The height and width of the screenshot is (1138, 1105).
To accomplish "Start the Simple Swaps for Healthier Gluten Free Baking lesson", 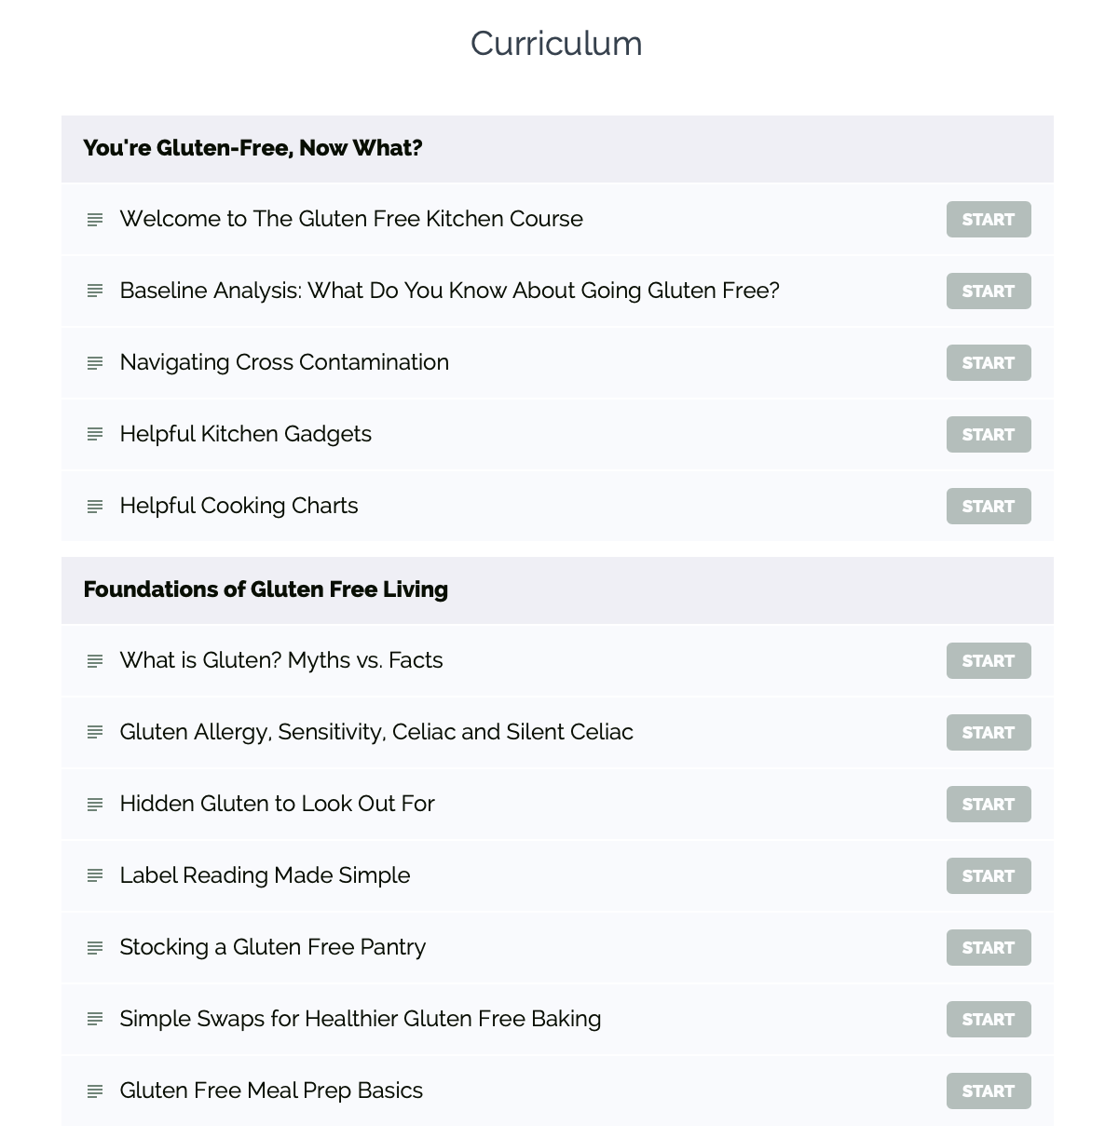I will (989, 1019).
